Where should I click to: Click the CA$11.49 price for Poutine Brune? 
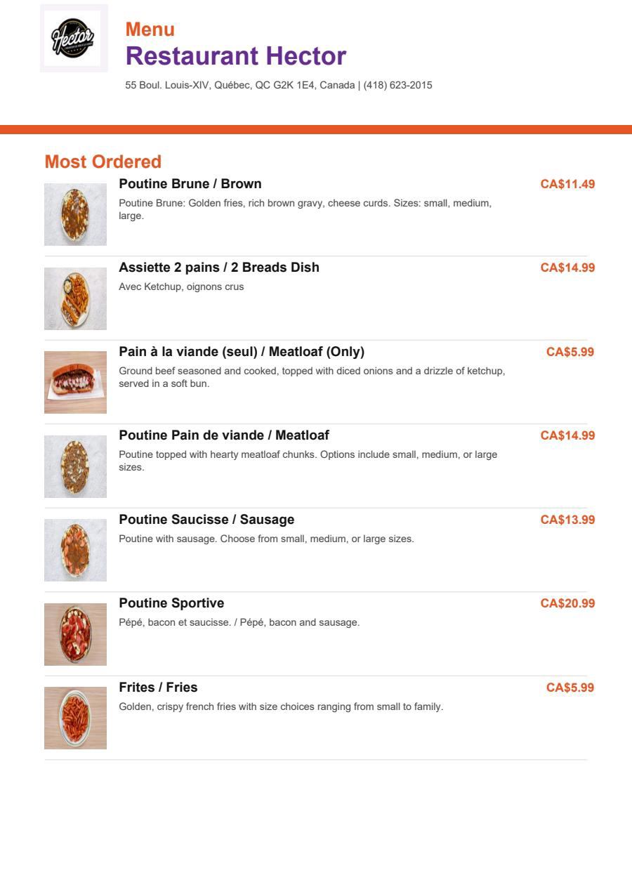(x=567, y=184)
